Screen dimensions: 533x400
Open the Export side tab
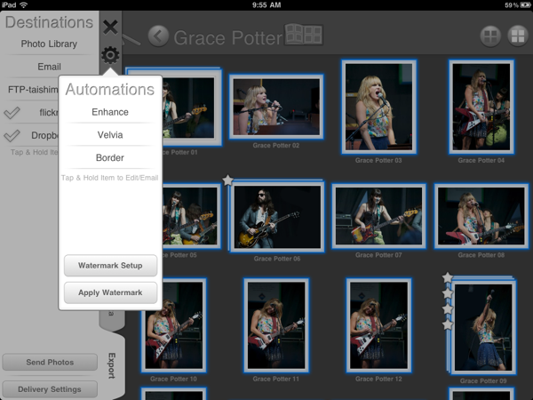[111, 364]
